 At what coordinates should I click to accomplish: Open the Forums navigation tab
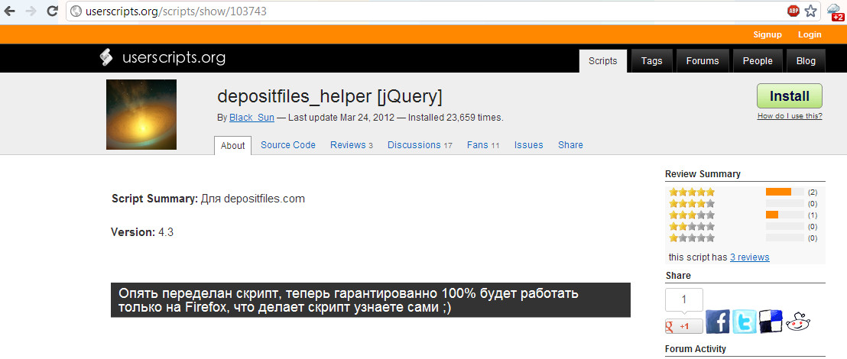click(x=703, y=61)
